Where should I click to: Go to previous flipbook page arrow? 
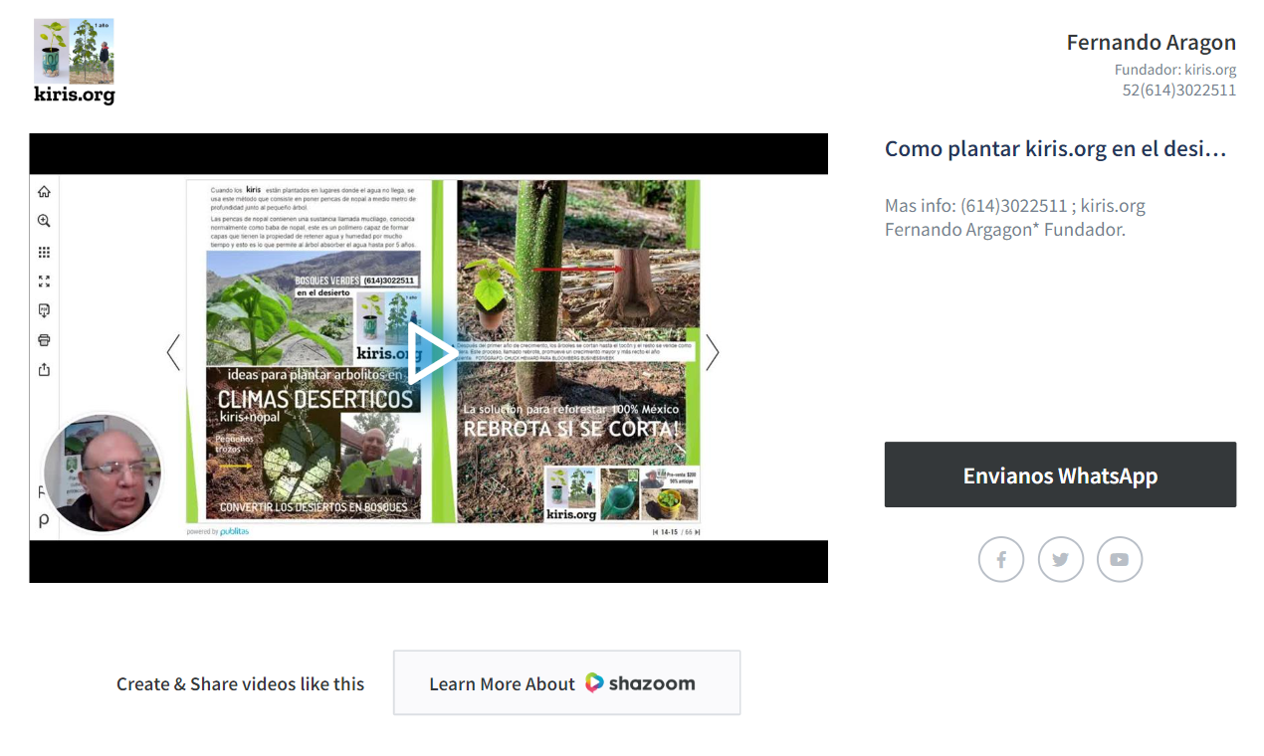tap(173, 352)
